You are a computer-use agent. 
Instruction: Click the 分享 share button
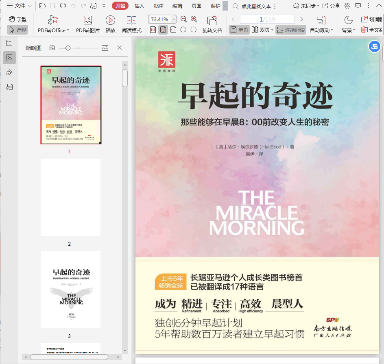pyautogui.click(x=331, y=6)
